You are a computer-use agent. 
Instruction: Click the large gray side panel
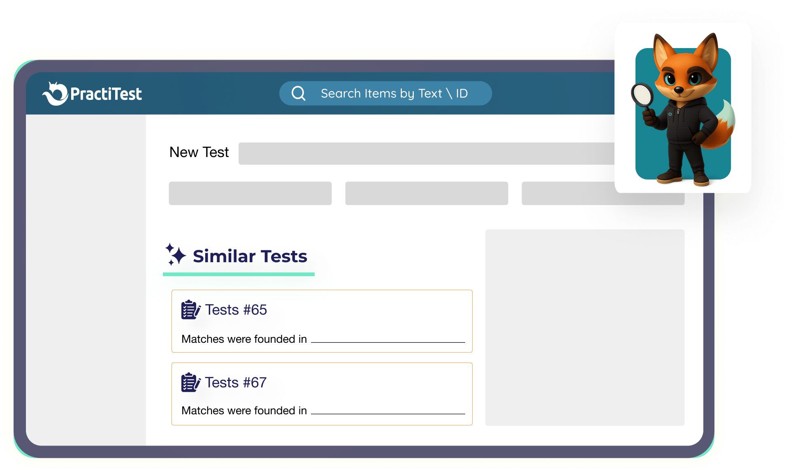pyautogui.click(x=584, y=327)
